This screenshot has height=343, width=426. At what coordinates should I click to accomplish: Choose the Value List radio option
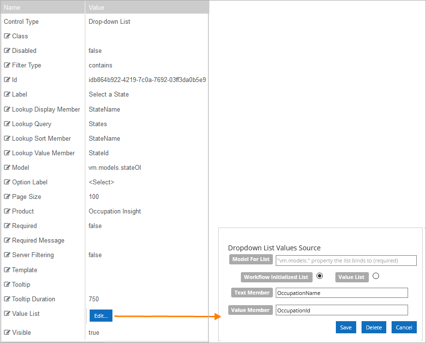pyautogui.click(x=376, y=277)
